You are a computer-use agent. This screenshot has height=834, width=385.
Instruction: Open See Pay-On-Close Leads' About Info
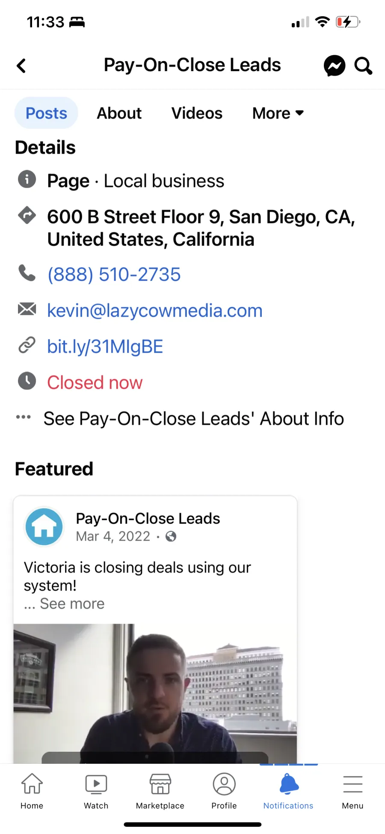tap(193, 418)
